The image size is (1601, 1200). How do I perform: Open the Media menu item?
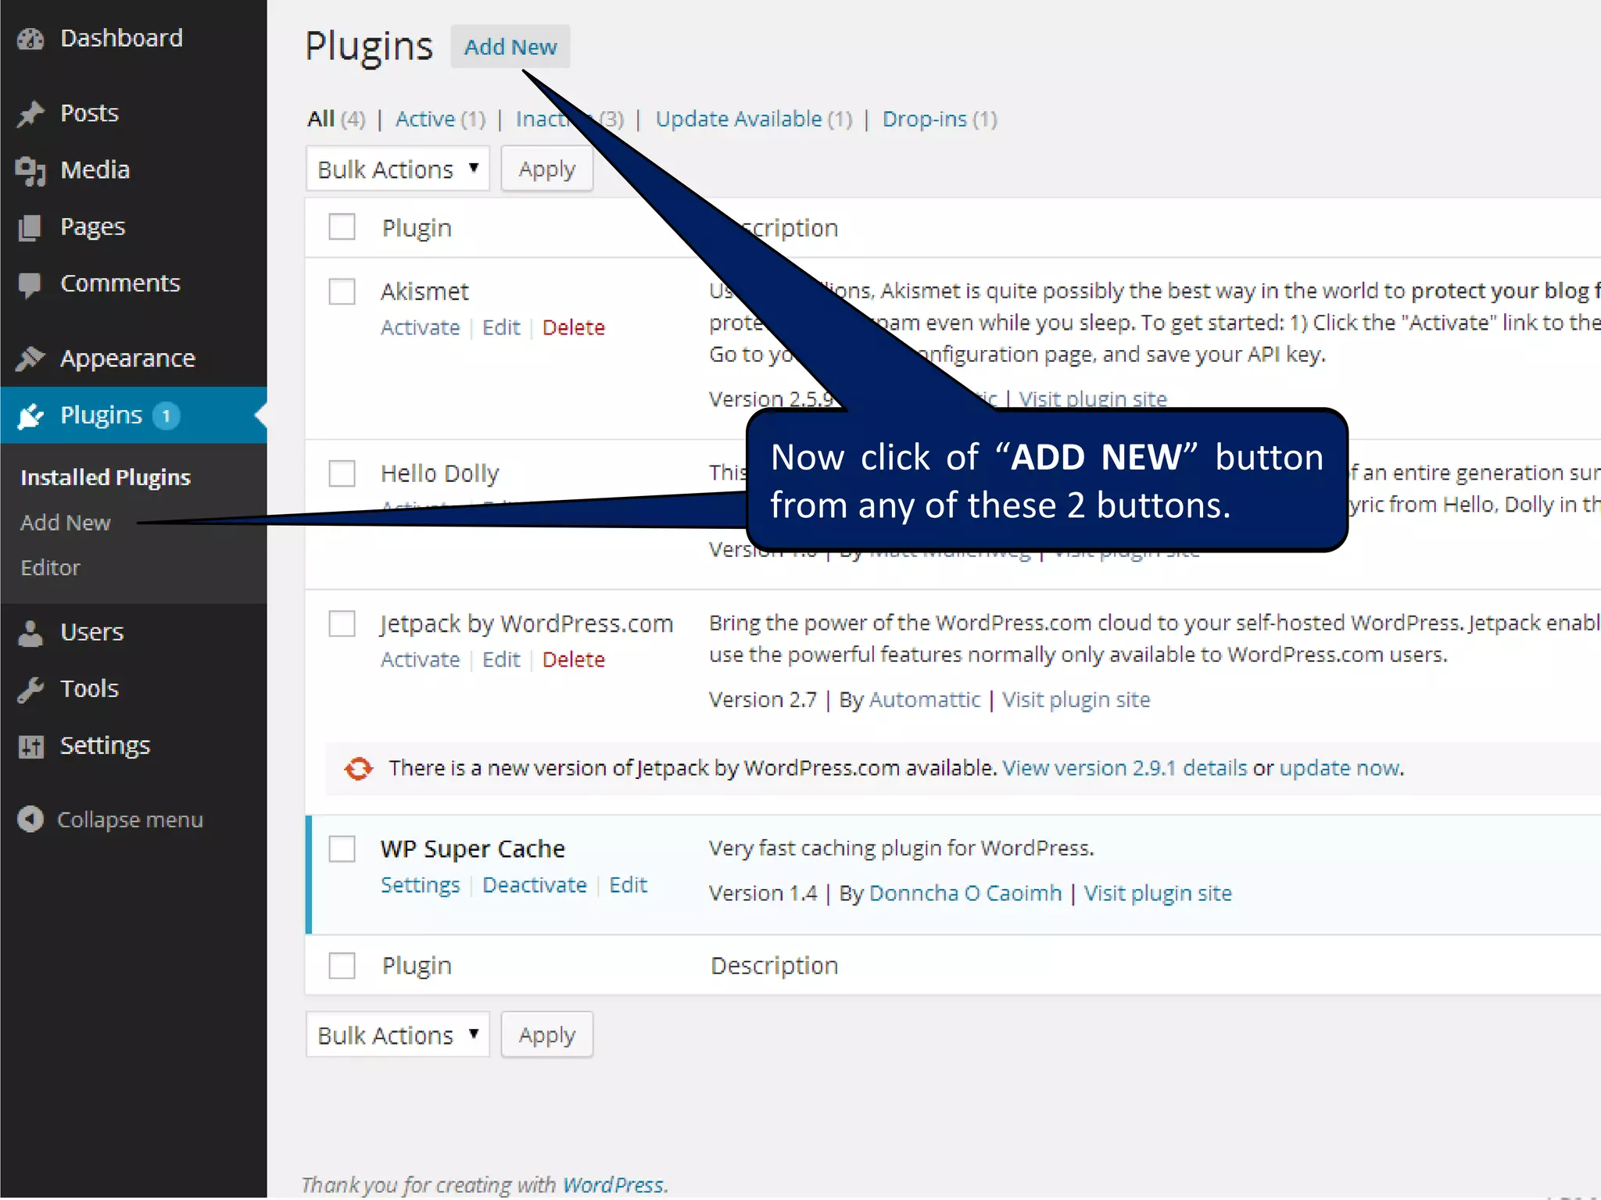click(x=95, y=170)
